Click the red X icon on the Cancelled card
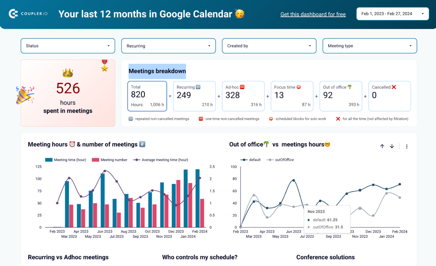Screen dimensions: 436x266 (x=394, y=87)
